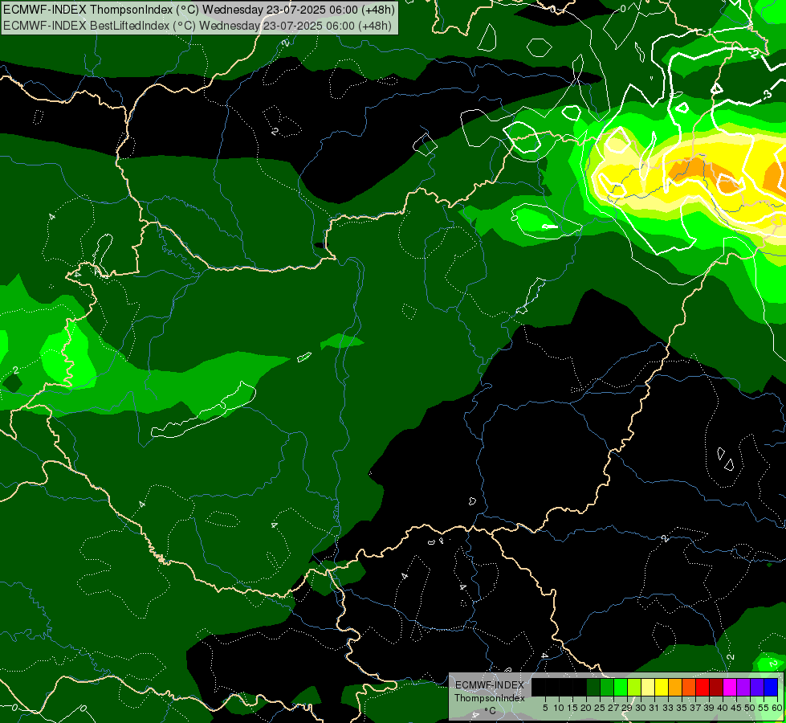Click the legend scale label "20"

[586, 708]
